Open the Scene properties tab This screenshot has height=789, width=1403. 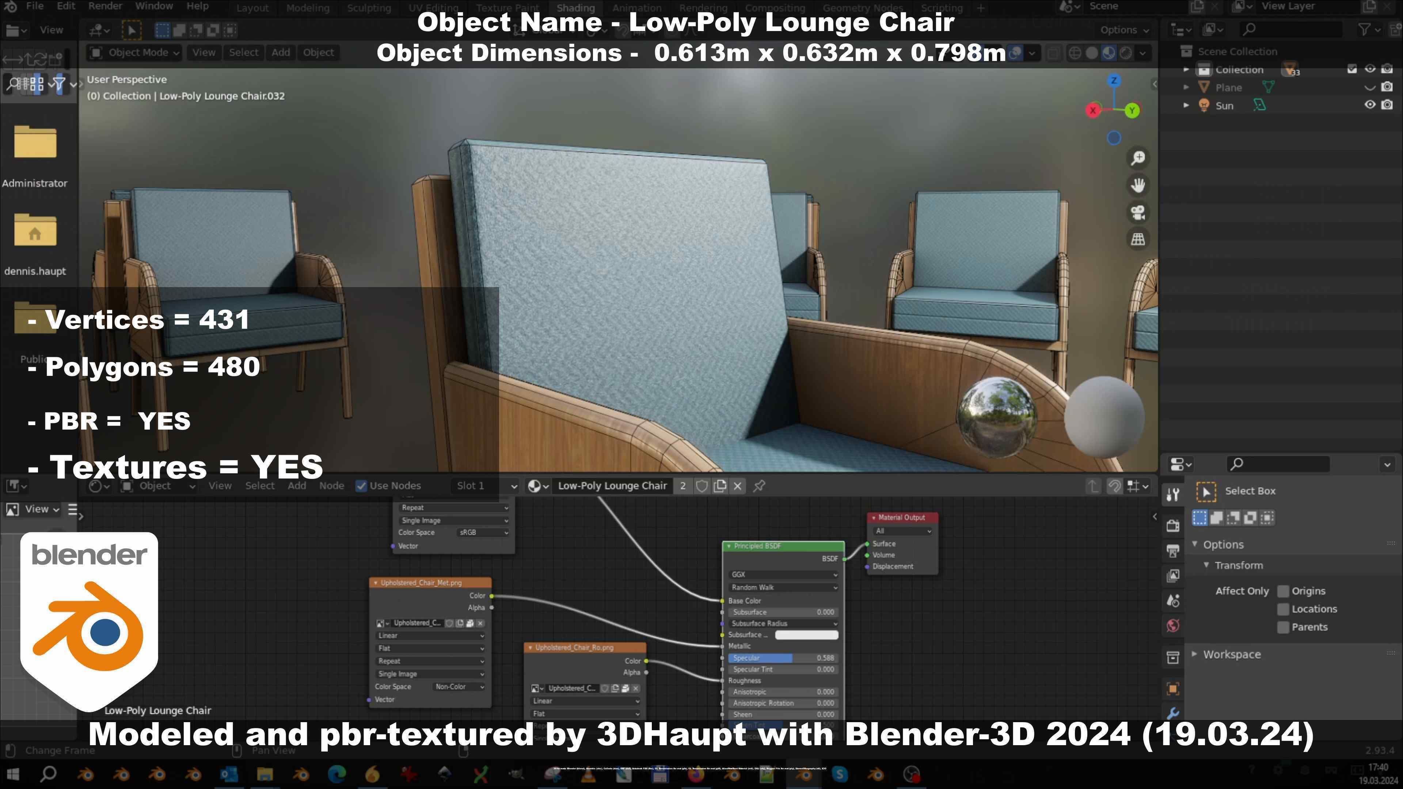click(1173, 601)
